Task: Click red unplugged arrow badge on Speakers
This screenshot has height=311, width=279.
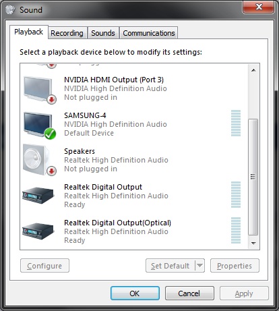Action: (x=51, y=171)
